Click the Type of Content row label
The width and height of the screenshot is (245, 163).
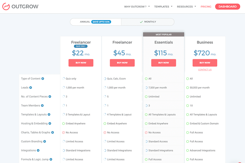pyautogui.click(x=31, y=79)
